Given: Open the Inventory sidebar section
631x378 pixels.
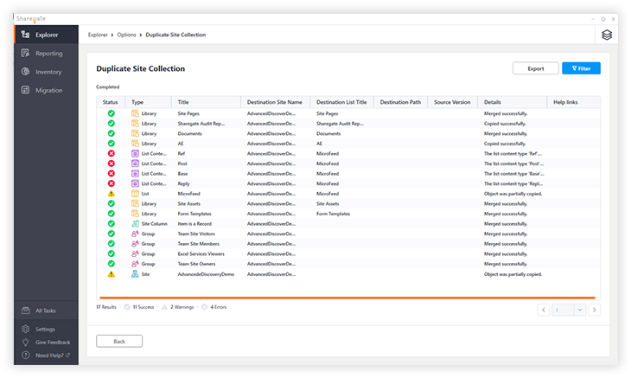Looking at the screenshot, I should [x=47, y=72].
